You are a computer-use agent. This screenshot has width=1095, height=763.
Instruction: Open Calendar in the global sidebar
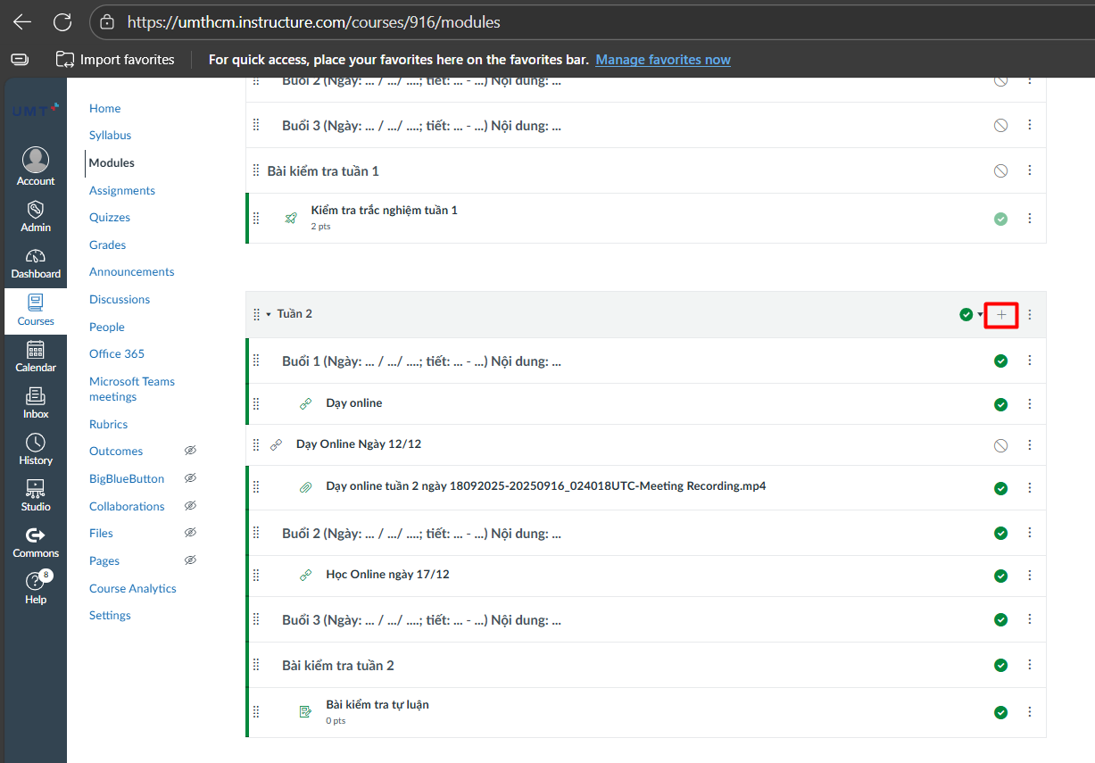[x=36, y=356]
